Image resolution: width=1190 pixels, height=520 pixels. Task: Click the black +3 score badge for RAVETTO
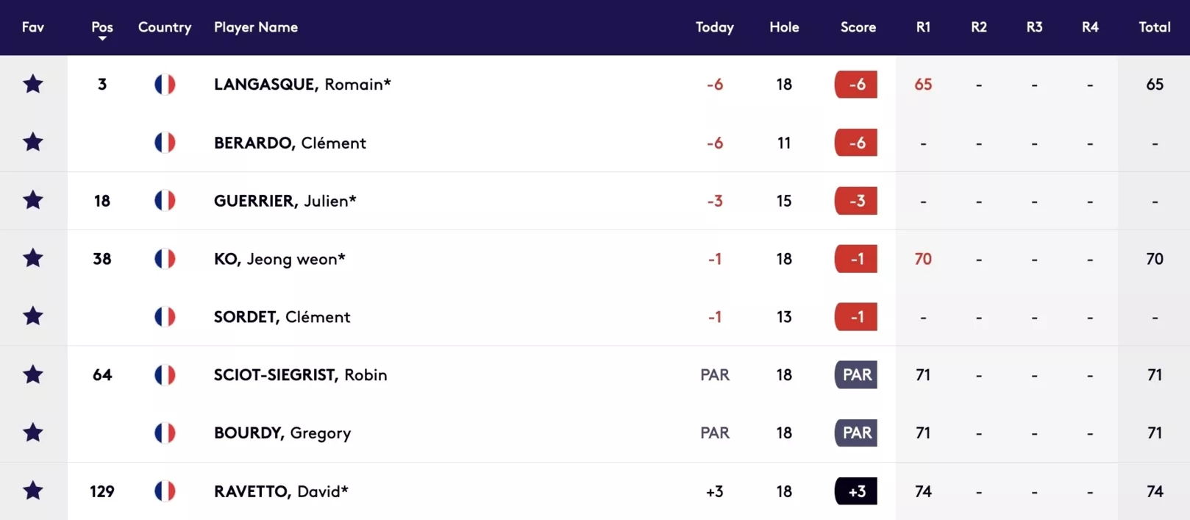pos(856,491)
